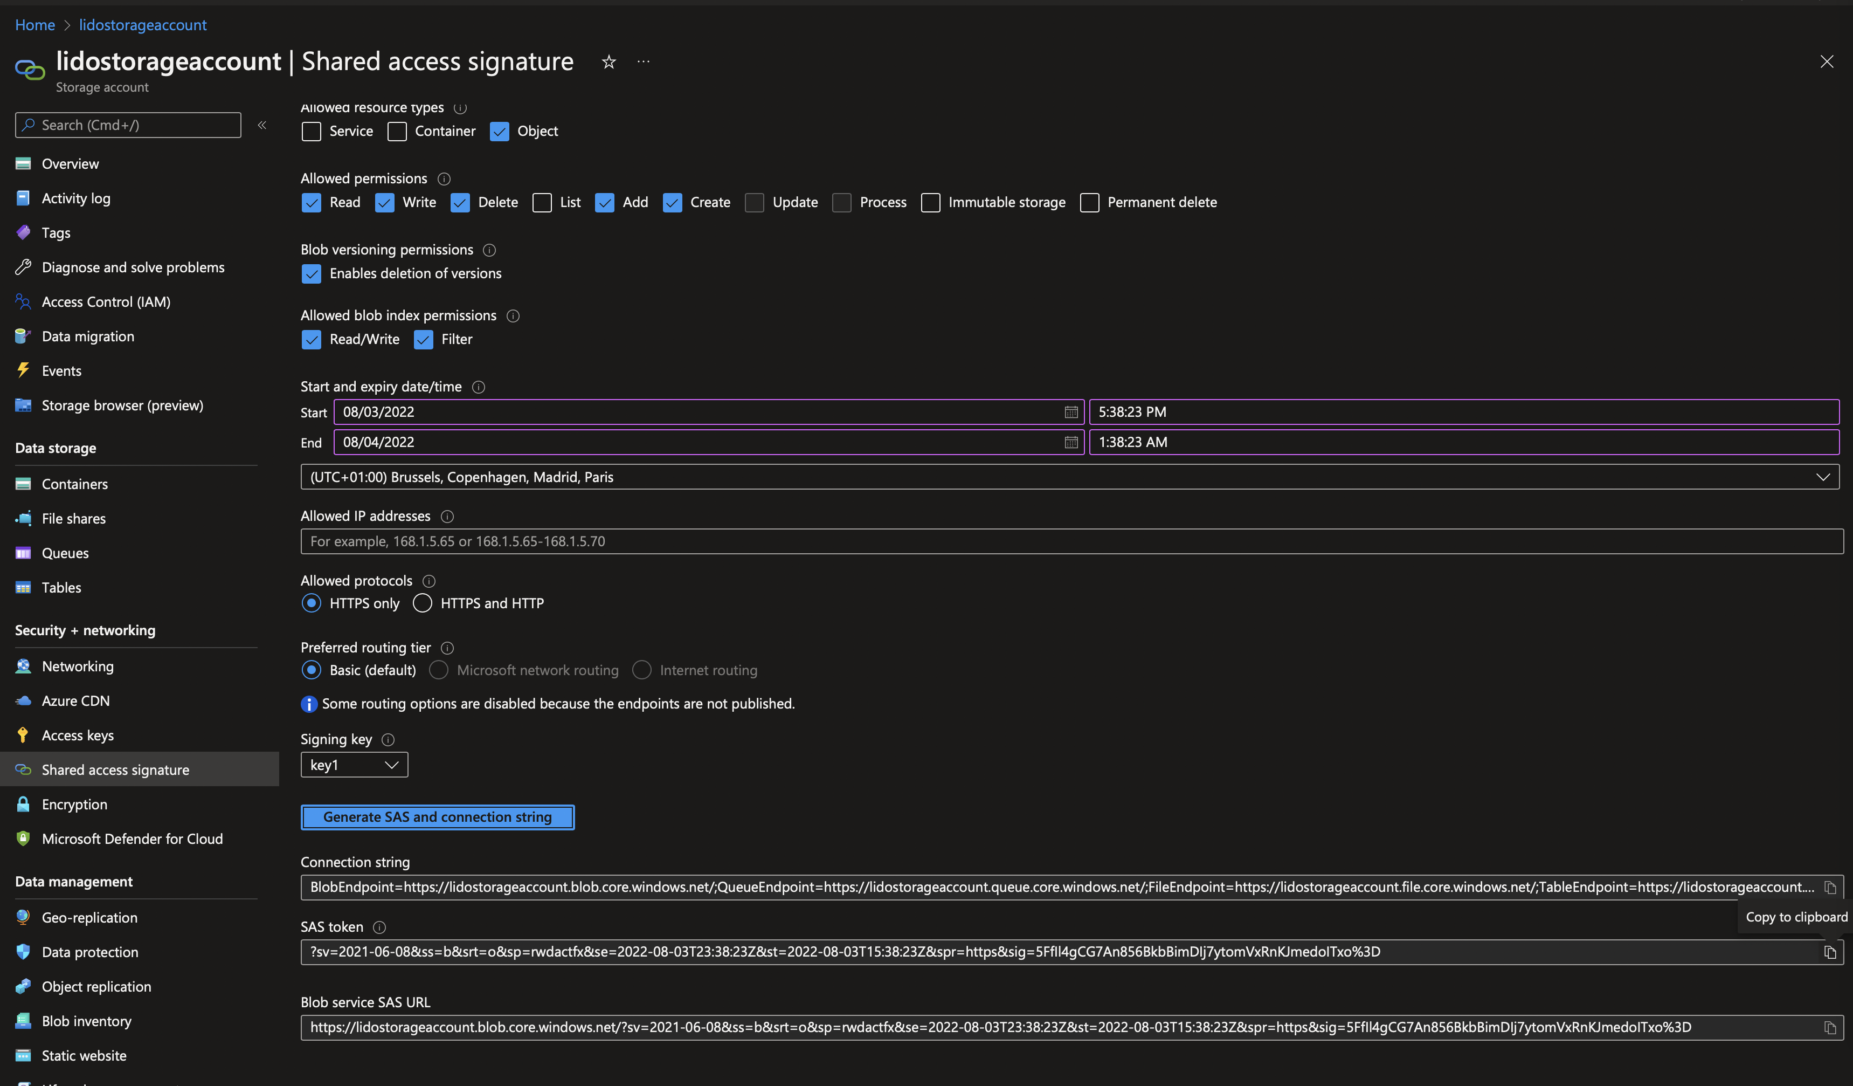Select HTTPS only protocol

tap(311, 603)
